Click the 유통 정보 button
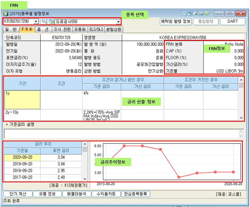Viewport: 250px width, 207px height. point(47,194)
